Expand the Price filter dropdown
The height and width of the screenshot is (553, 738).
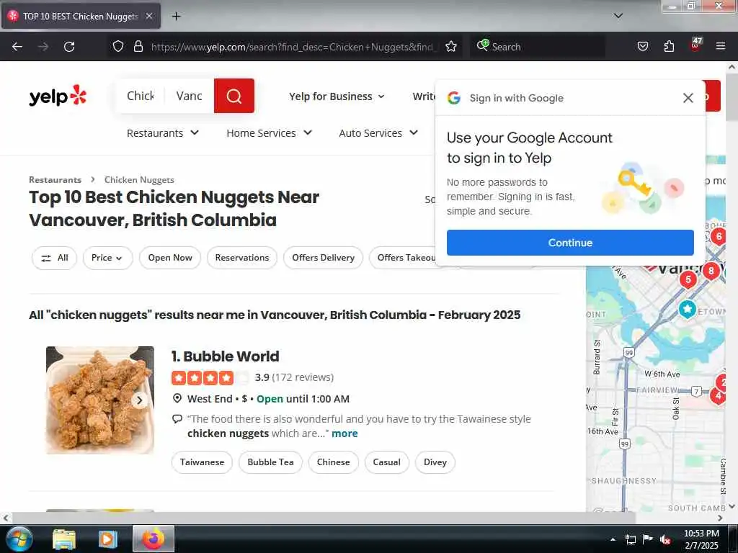point(108,258)
